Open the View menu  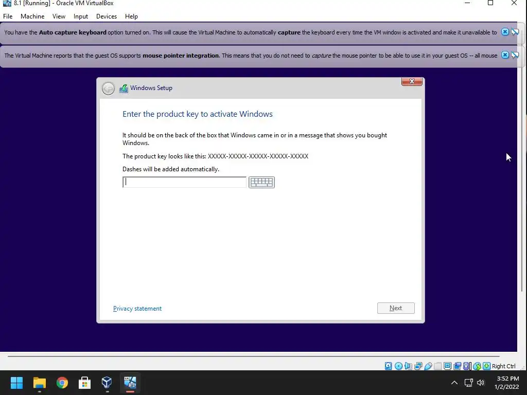pos(59,16)
